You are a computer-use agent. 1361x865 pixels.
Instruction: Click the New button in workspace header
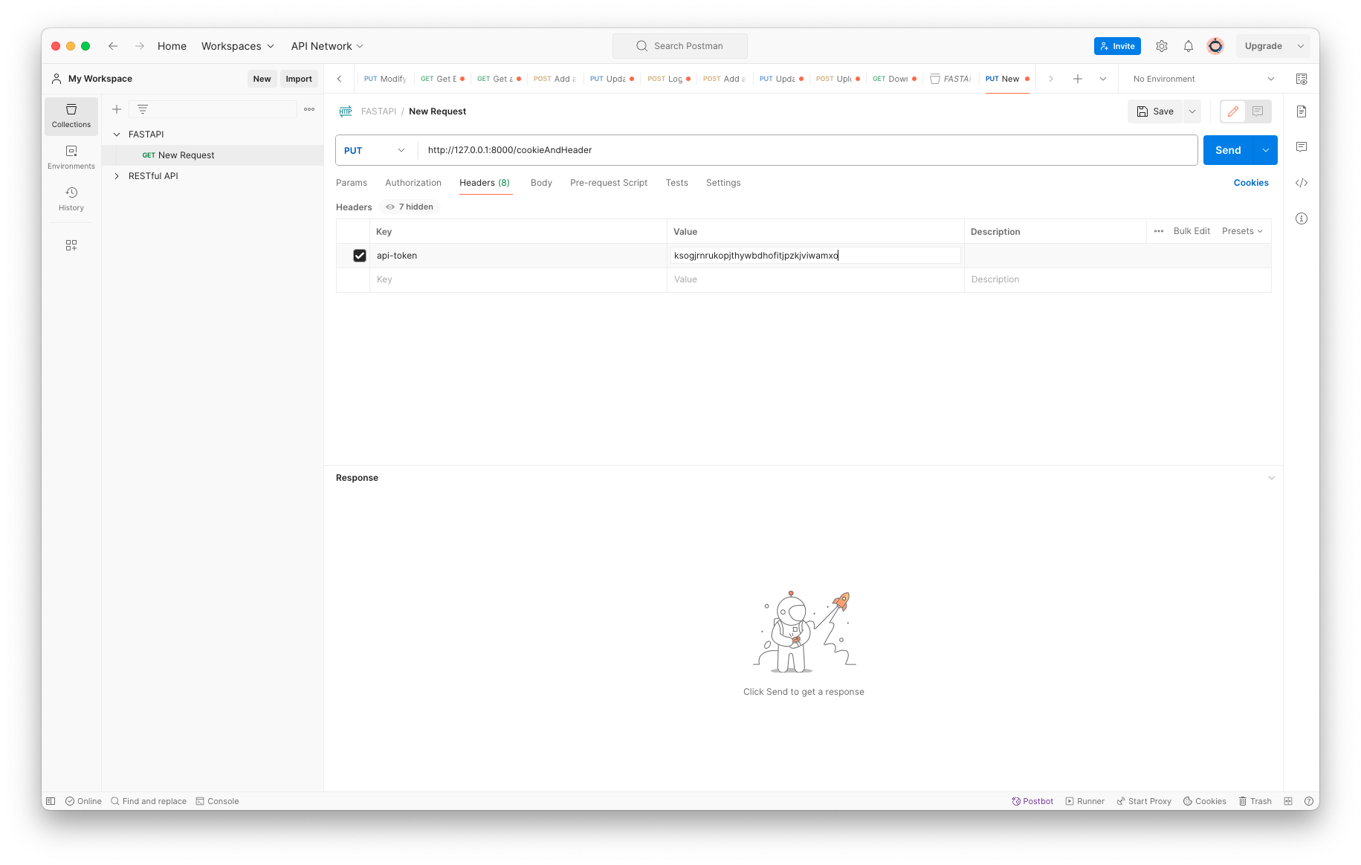pyautogui.click(x=262, y=79)
